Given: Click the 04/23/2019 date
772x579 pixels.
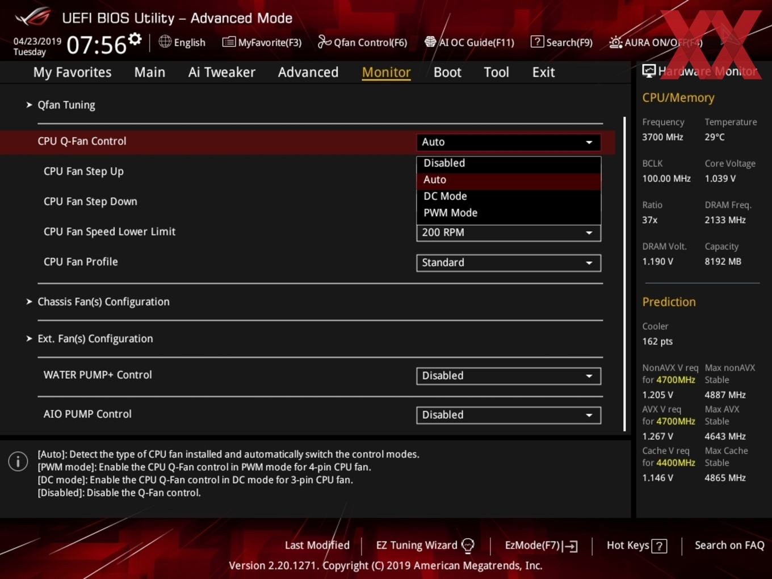Looking at the screenshot, I should (37, 41).
